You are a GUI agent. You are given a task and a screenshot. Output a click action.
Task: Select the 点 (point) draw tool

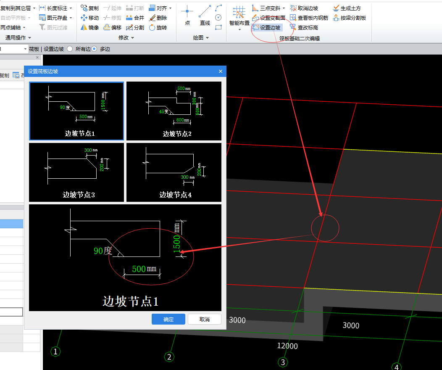coord(187,15)
